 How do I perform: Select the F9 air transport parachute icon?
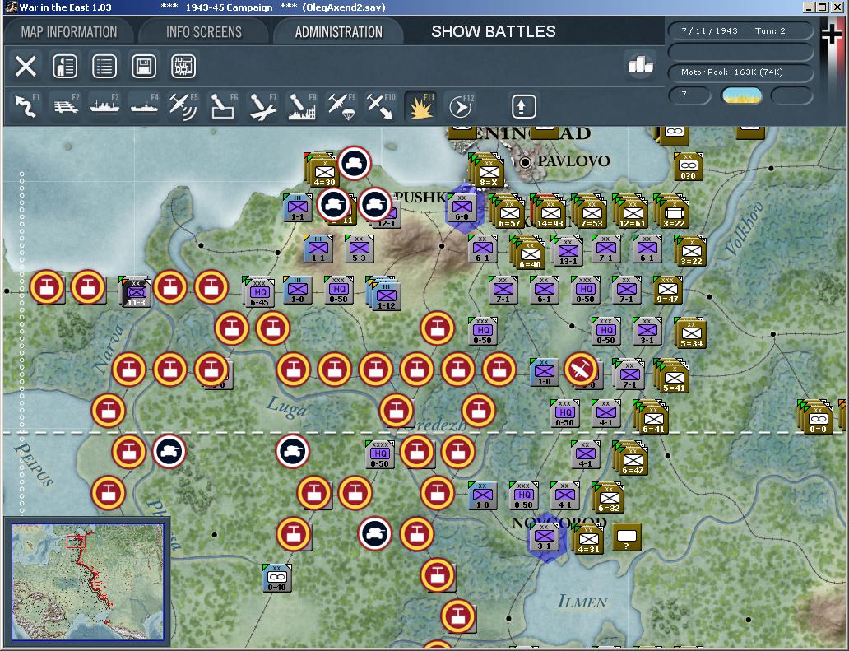(x=341, y=105)
